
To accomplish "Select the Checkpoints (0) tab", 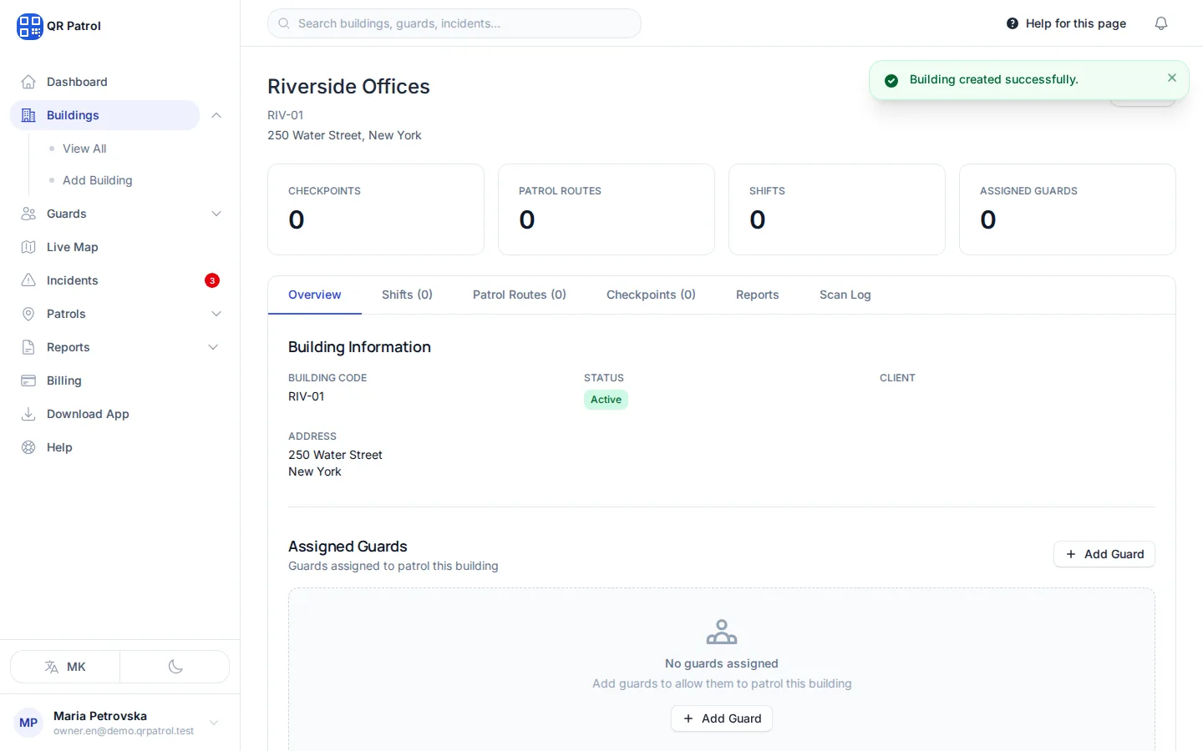I will pos(651,295).
